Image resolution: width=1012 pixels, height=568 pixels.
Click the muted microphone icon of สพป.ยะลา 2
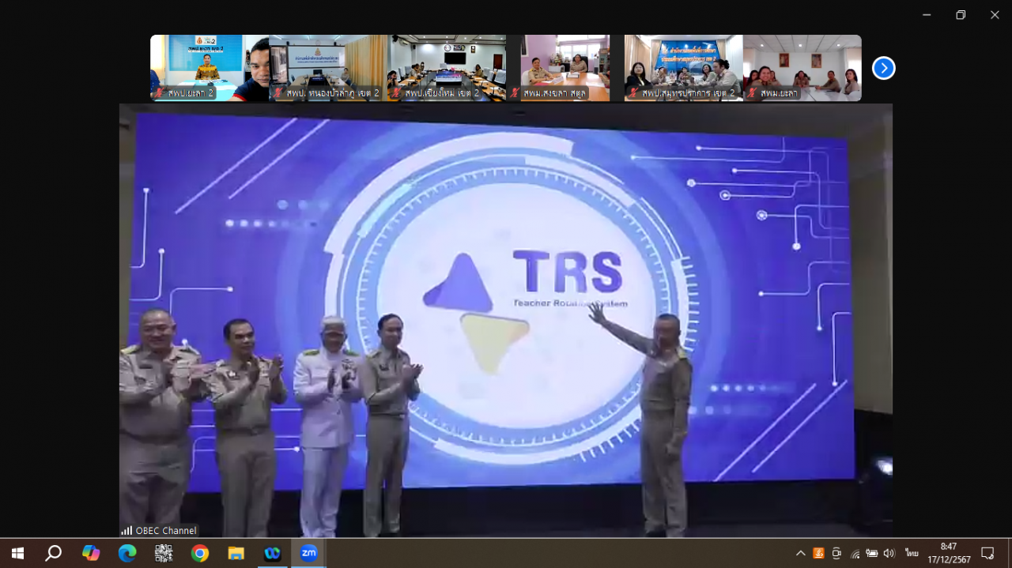pos(160,93)
